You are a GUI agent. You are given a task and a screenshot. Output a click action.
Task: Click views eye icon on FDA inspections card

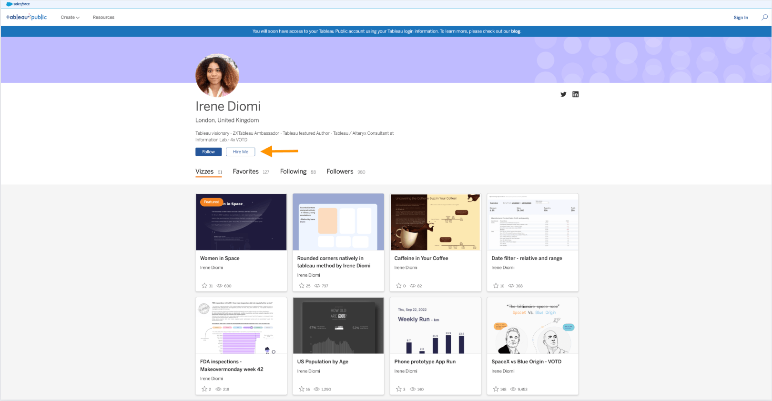(219, 389)
